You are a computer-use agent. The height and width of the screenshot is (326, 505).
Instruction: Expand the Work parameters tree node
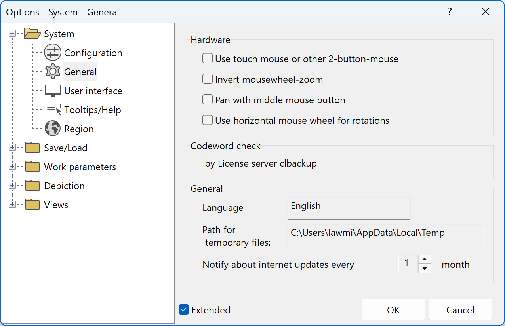[12, 167]
